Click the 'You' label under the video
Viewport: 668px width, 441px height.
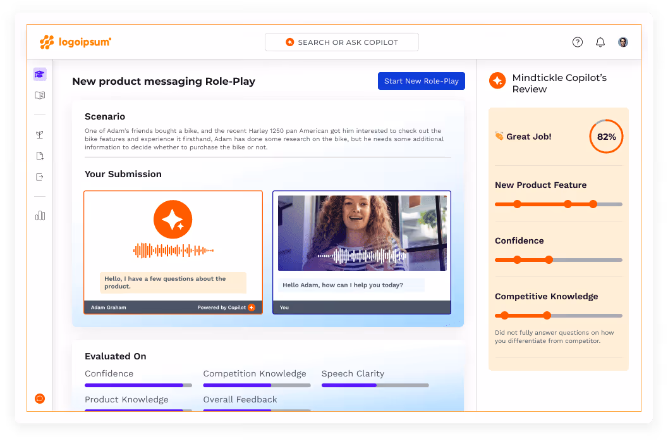pos(284,307)
